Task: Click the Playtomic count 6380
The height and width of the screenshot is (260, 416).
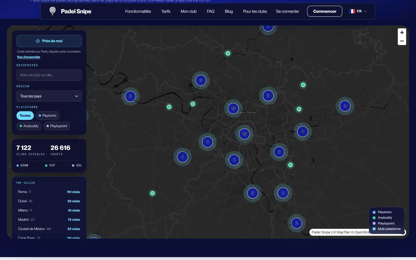Action: click(x=22, y=165)
